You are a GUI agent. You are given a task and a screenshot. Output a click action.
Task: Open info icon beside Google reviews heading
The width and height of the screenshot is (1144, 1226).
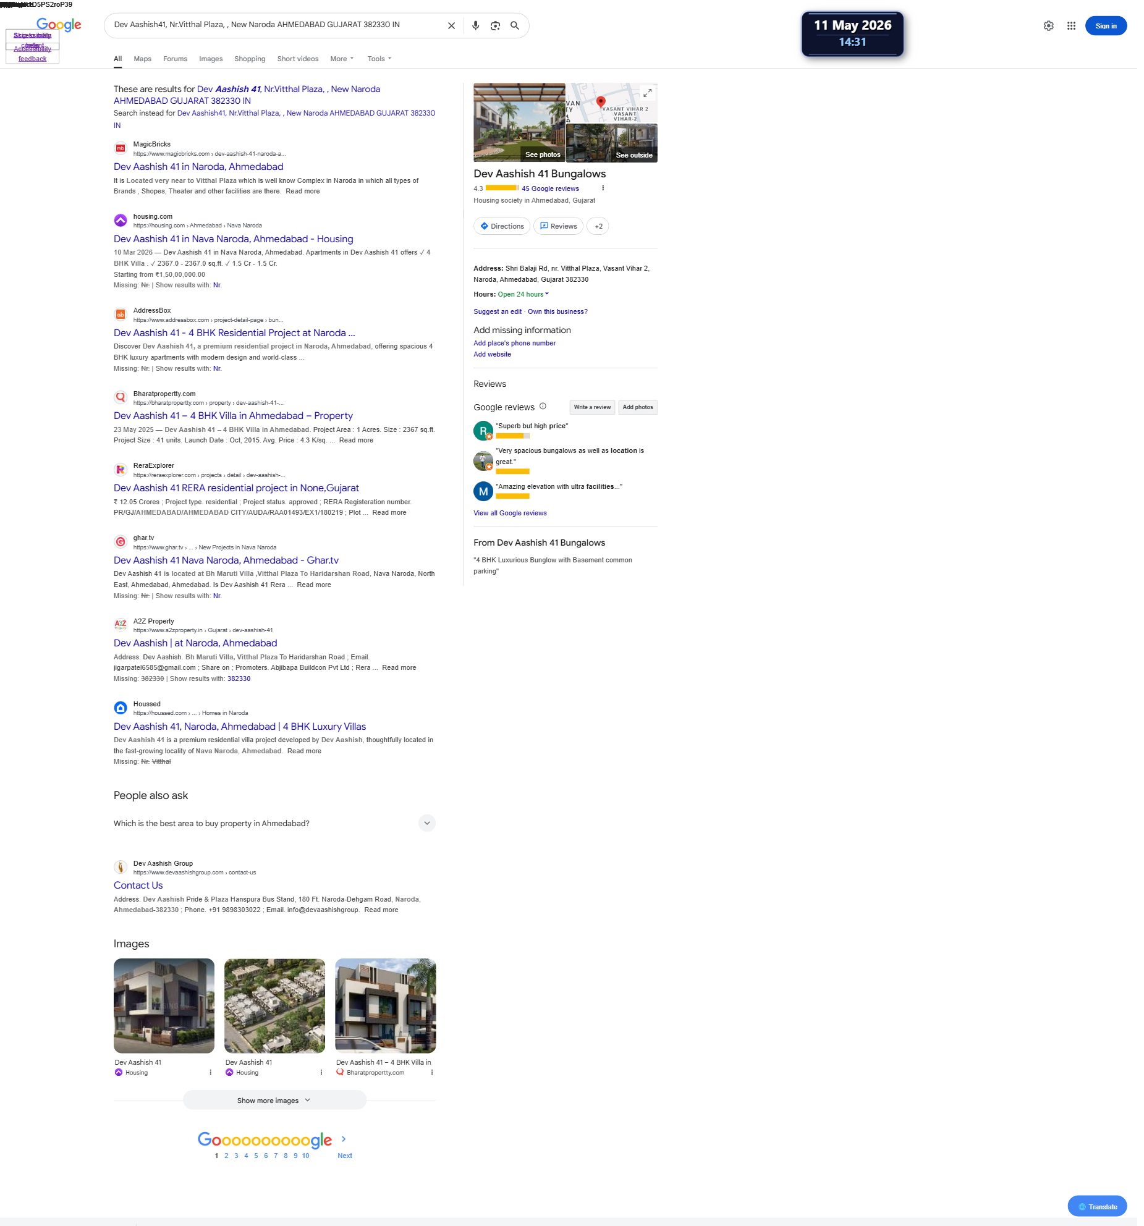543,407
